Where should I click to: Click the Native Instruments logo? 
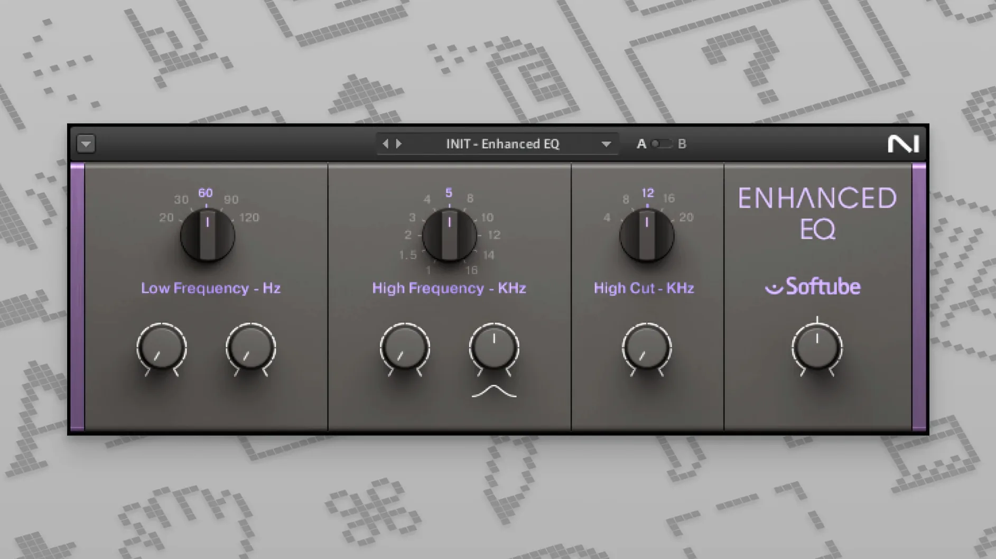point(904,144)
